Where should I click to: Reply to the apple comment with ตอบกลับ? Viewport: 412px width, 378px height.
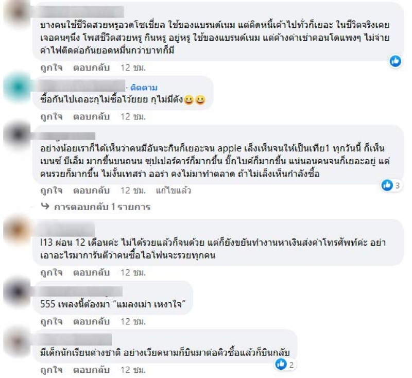tap(91, 190)
